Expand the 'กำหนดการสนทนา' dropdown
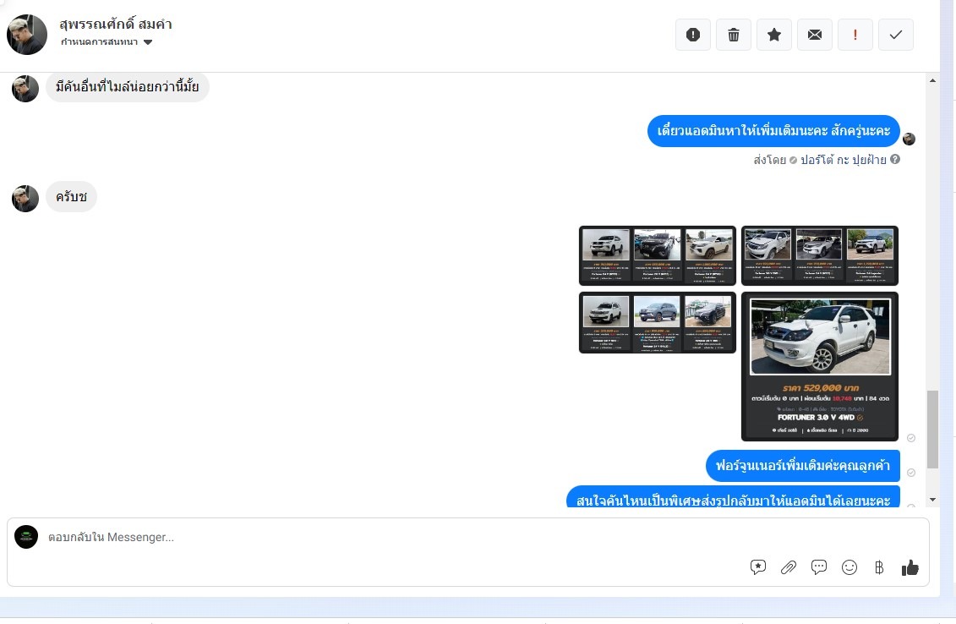The image size is (956, 624). (107, 42)
